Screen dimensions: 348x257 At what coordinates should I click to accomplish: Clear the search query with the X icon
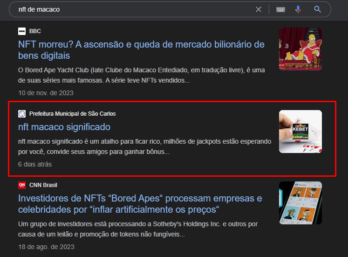[259, 9]
